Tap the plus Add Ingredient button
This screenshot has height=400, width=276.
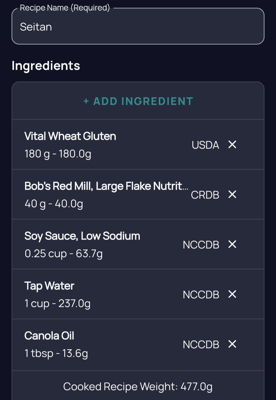click(138, 101)
